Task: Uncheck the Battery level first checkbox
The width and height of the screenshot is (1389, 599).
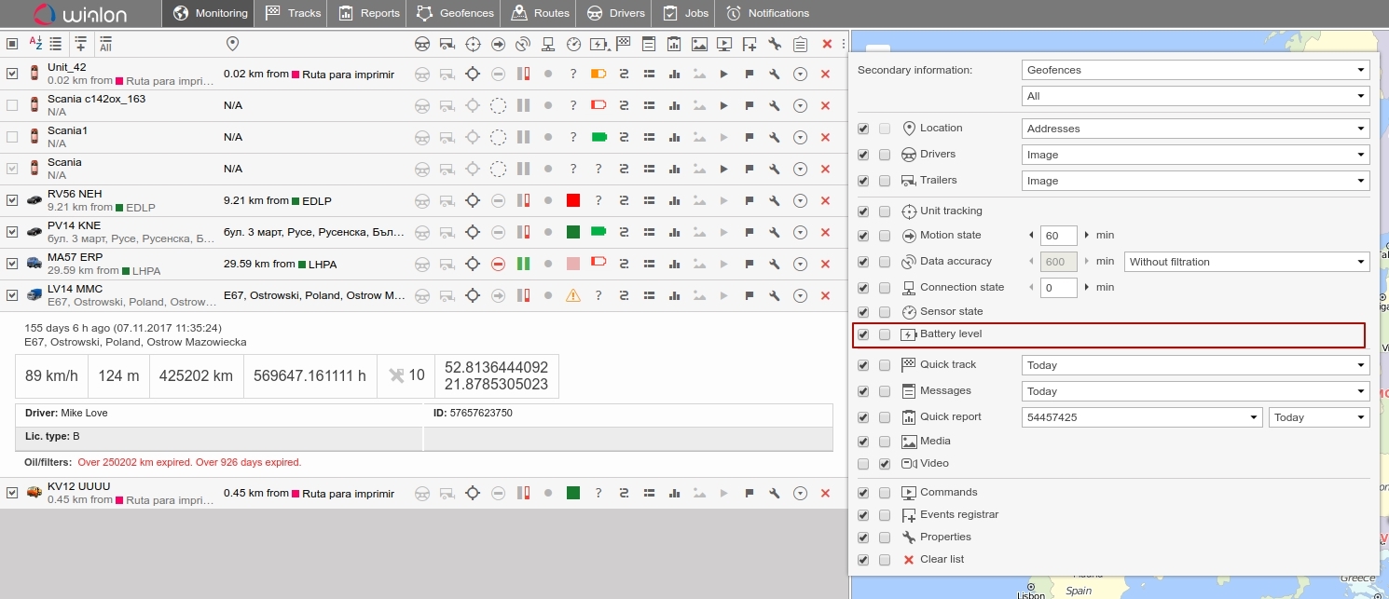Action: 862,334
